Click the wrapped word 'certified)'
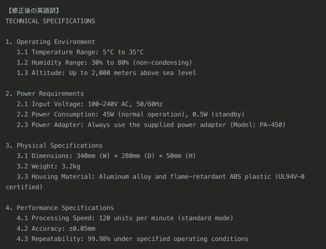The image size is (326, 249). [x=24, y=187]
